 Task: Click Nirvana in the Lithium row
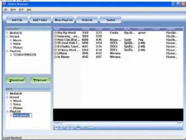[115, 53]
